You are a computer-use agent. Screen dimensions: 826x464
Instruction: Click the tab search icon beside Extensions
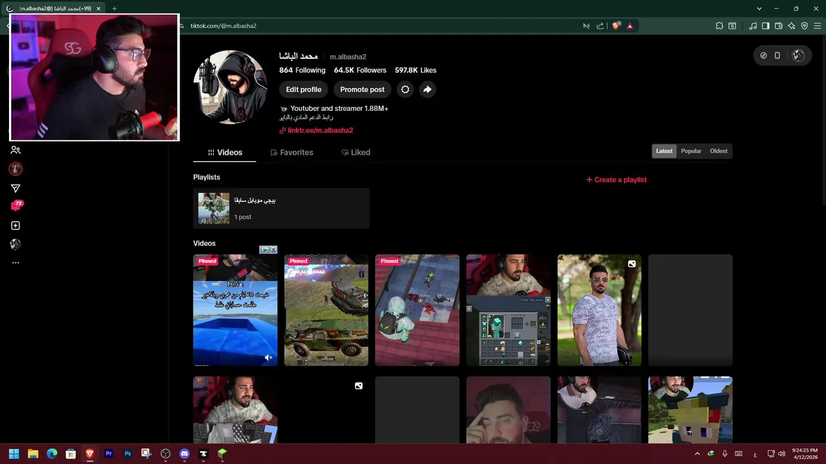coord(732,26)
